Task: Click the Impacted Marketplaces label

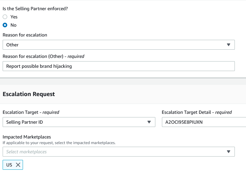Action: (x=27, y=137)
